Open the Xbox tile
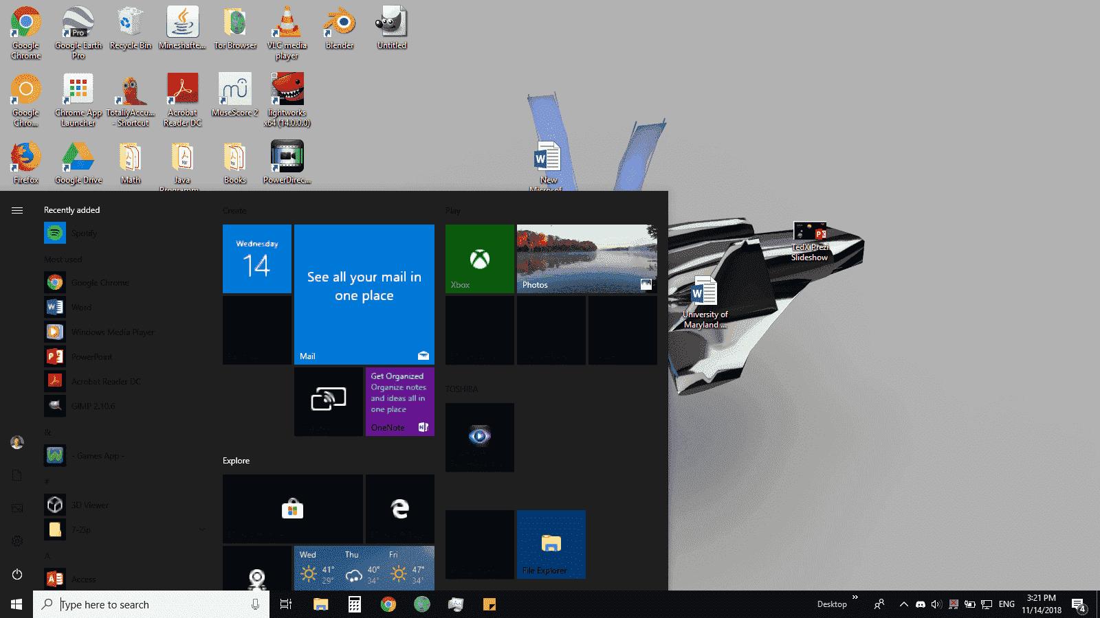The height and width of the screenshot is (618, 1100). [480, 259]
